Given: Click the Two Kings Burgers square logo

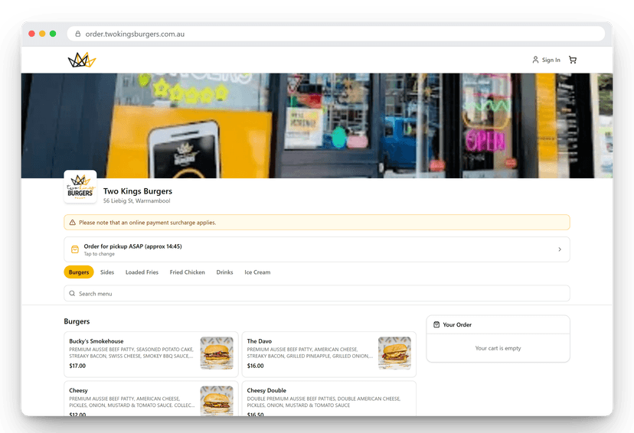Looking at the screenshot, I should [80, 186].
